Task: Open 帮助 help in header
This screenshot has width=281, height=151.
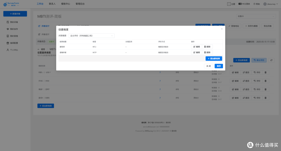Action: tap(257, 4)
